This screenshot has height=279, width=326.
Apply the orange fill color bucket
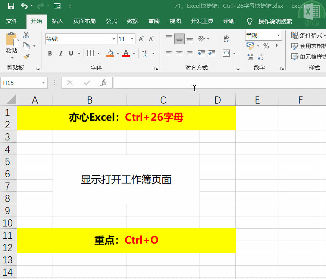click(x=110, y=53)
